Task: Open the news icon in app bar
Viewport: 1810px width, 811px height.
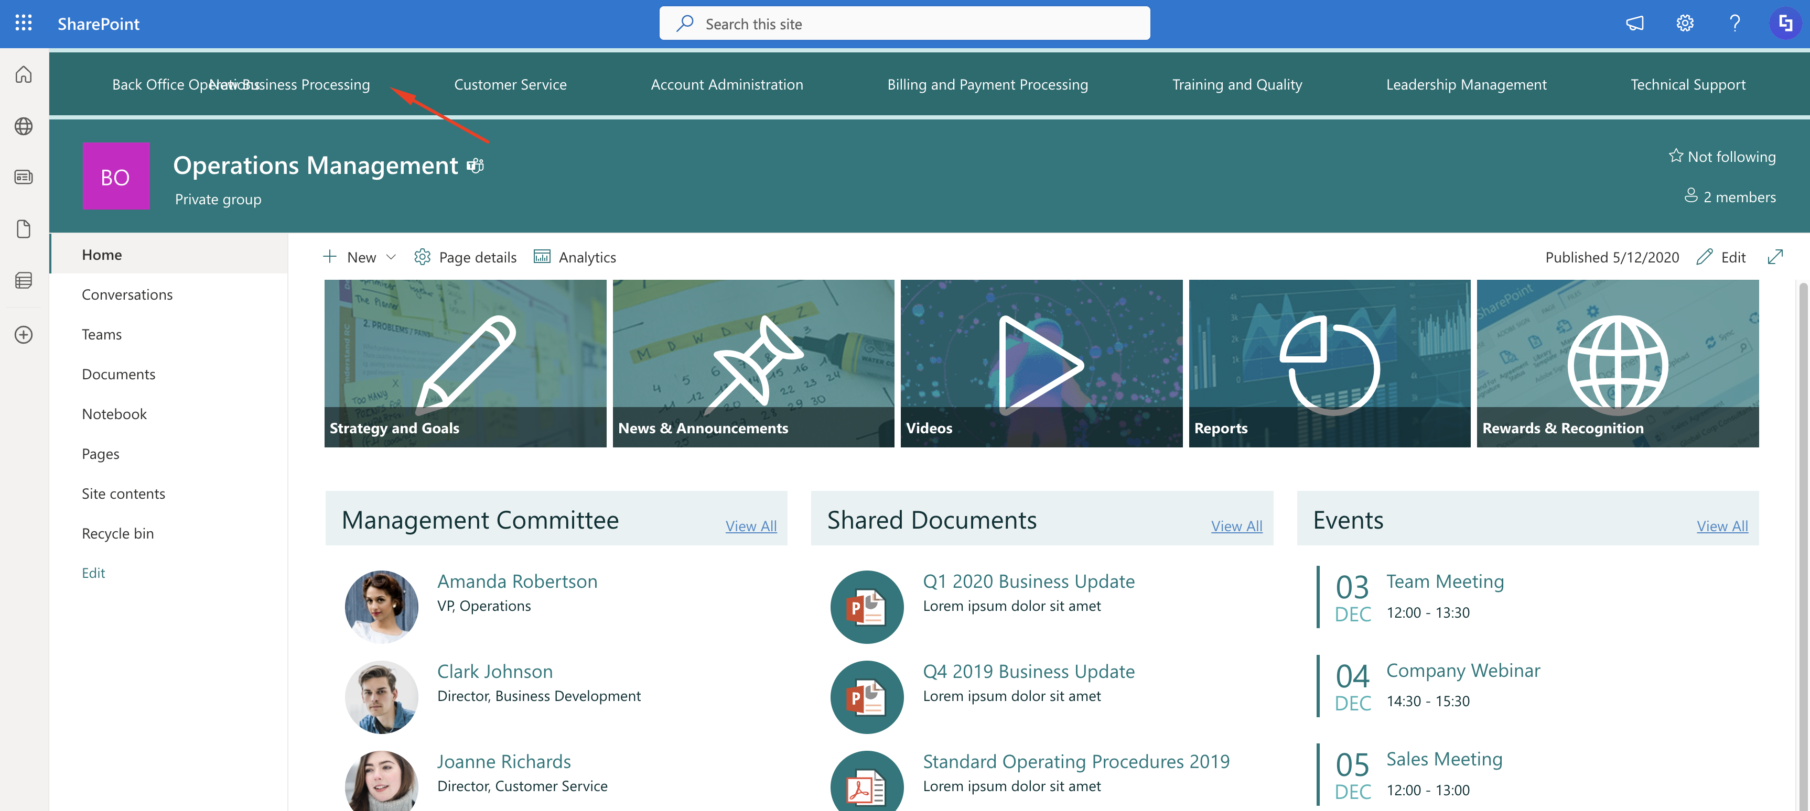Action: click(x=23, y=177)
